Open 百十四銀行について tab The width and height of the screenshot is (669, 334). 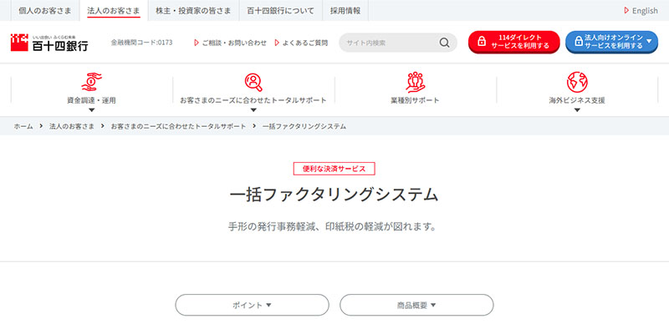(280, 11)
